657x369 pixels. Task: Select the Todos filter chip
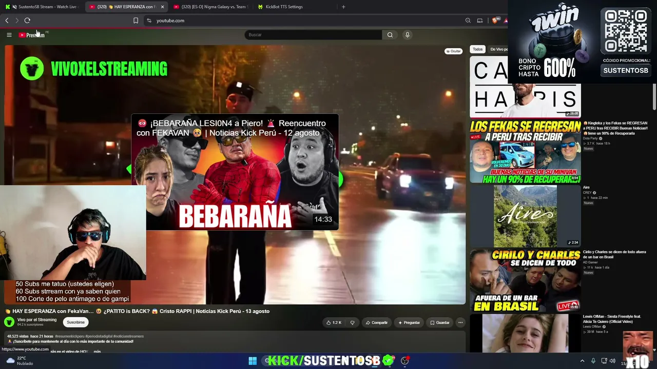click(x=478, y=49)
